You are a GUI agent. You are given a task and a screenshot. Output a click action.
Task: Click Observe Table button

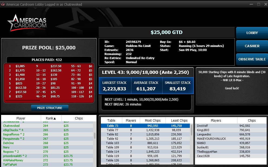(x=252, y=59)
